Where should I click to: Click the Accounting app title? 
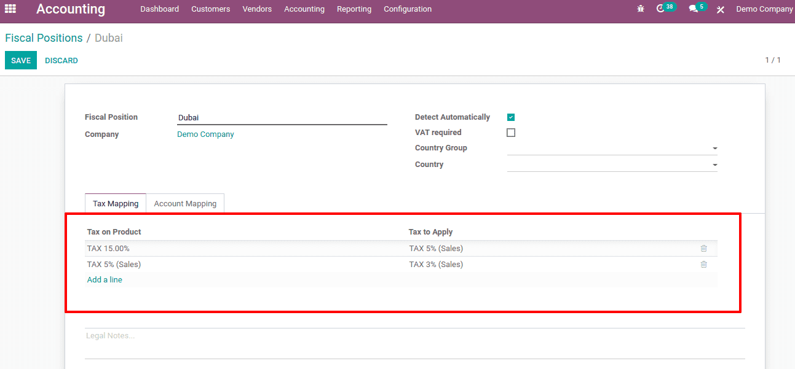[71, 9]
